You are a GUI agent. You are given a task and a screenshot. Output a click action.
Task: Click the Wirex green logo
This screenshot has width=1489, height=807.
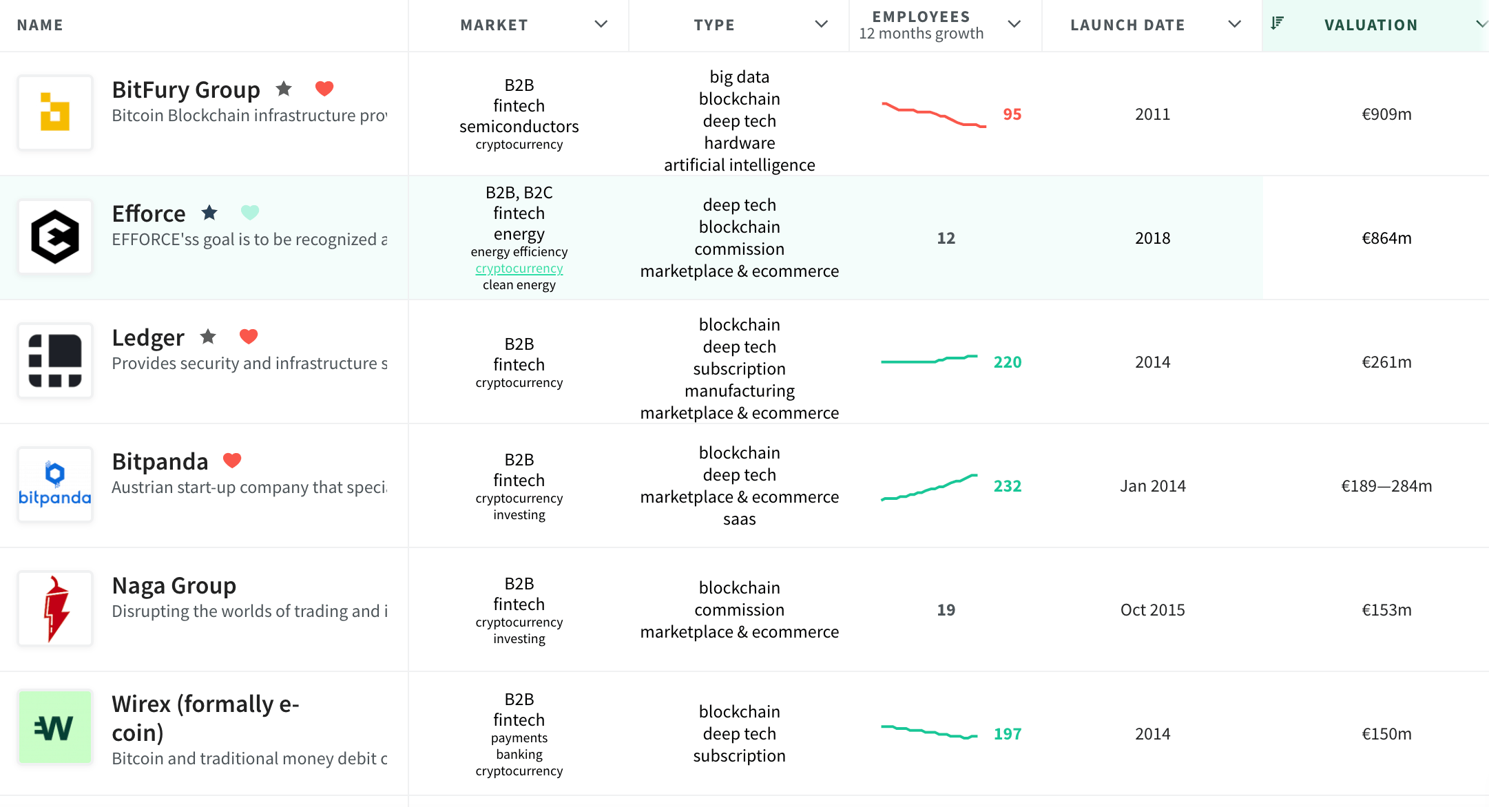(x=55, y=727)
